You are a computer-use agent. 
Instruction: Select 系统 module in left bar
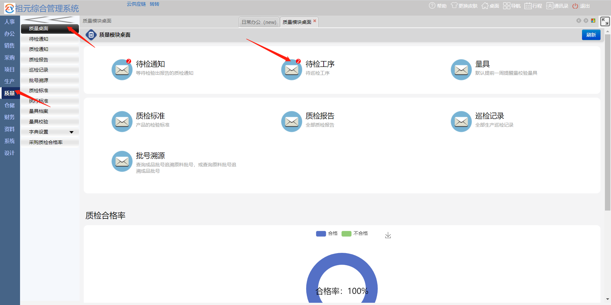[10, 141]
